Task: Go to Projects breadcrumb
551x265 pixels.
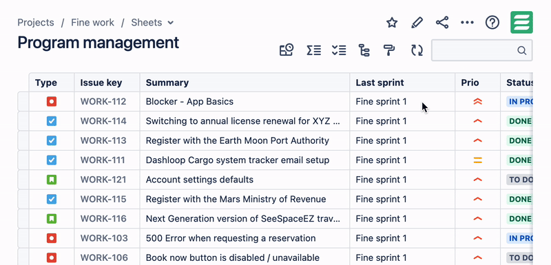Action: click(36, 23)
